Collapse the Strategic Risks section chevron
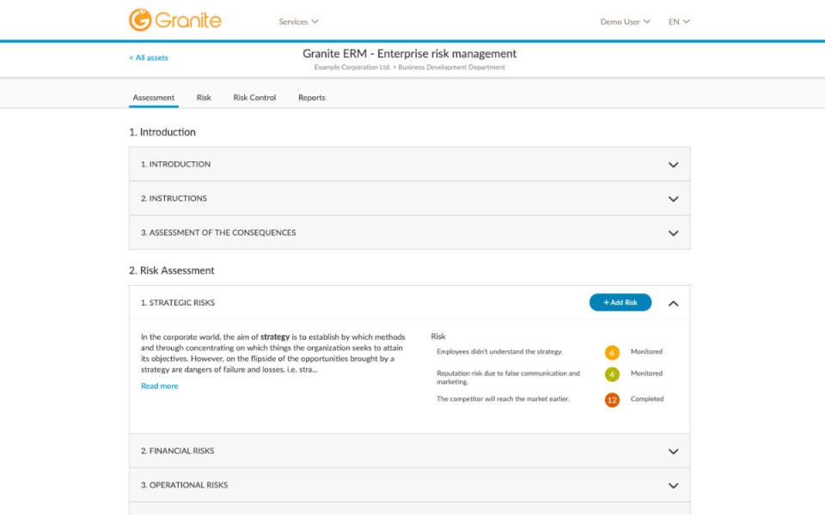 673,303
